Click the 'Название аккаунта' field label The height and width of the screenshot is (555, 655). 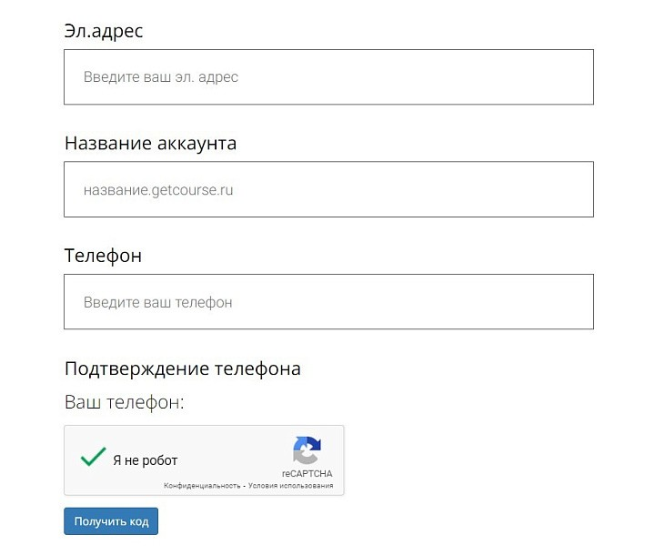point(150,144)
